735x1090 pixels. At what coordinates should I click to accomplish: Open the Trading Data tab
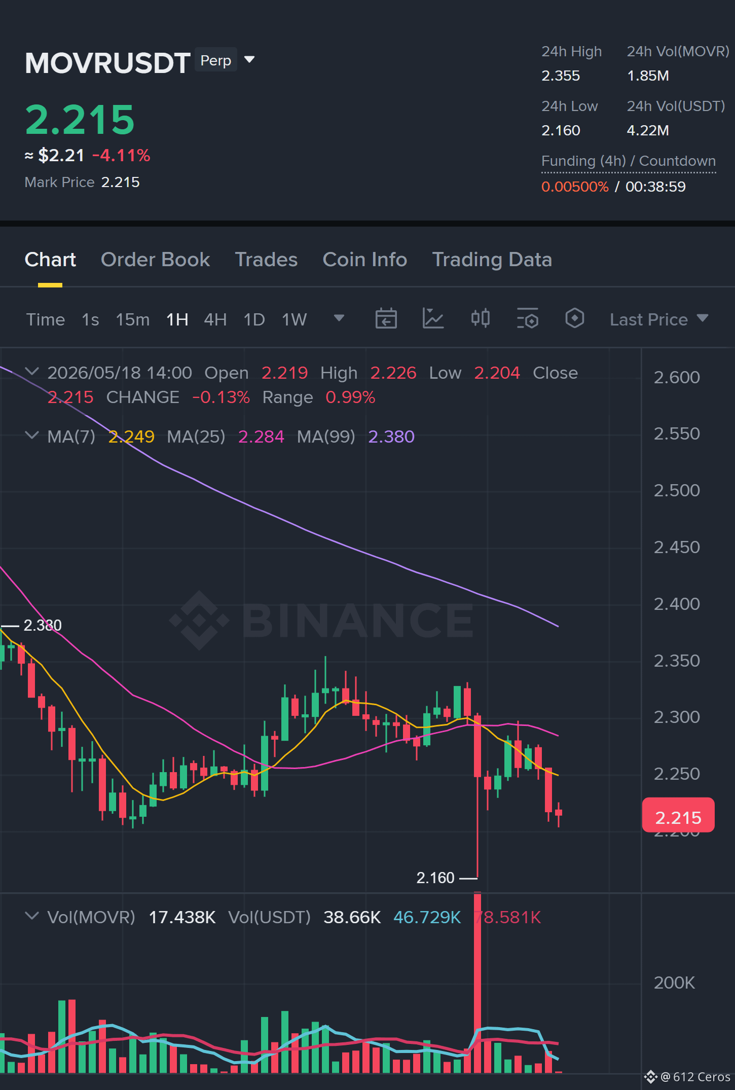click(x=492, y=260)
